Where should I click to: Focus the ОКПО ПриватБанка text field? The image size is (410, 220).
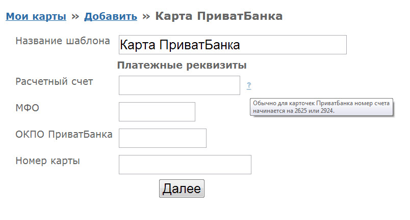162,138
